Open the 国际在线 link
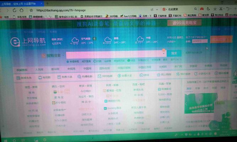 pyautogui.click(x=104, y=68)
